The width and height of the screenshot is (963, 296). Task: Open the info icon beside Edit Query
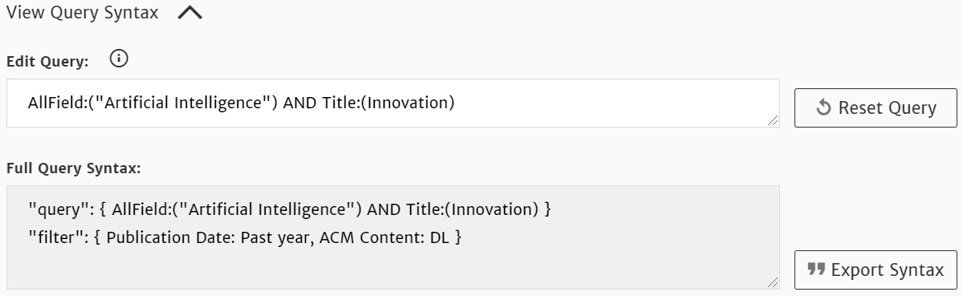tap(119, 59)
